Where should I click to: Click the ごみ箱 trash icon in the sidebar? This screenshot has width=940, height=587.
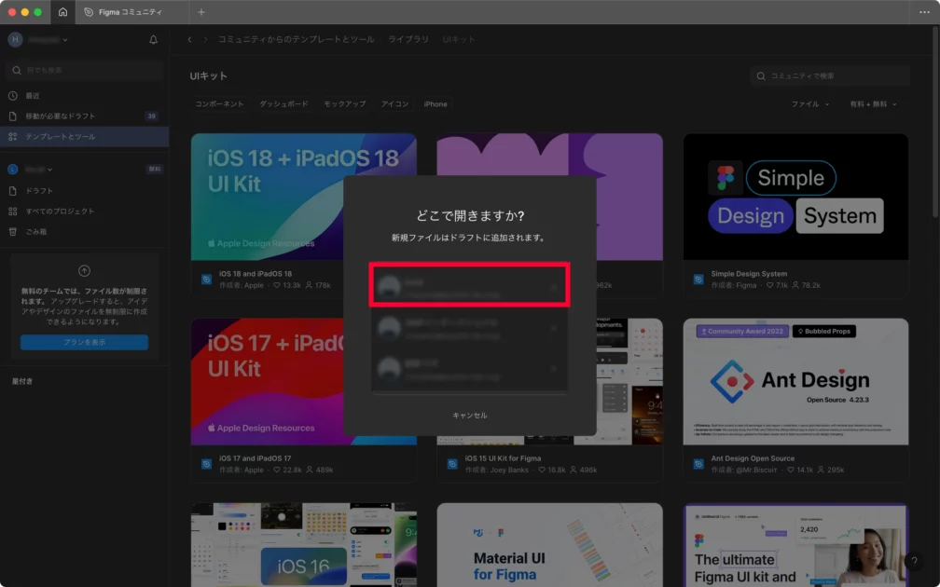(13, 231)
